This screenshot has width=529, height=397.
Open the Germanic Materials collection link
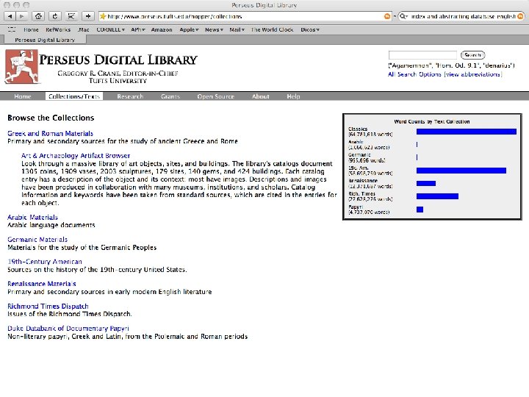click(37, 240)
